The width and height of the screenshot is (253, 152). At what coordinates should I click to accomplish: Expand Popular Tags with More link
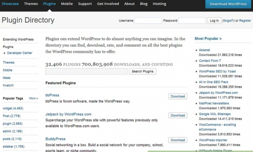click(33, 98)
